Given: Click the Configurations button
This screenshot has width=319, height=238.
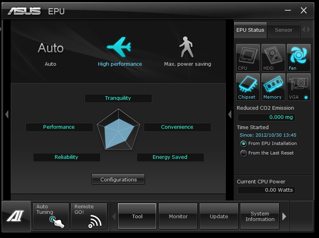Looking at the screenshot, I should click(x=118, y=179).
